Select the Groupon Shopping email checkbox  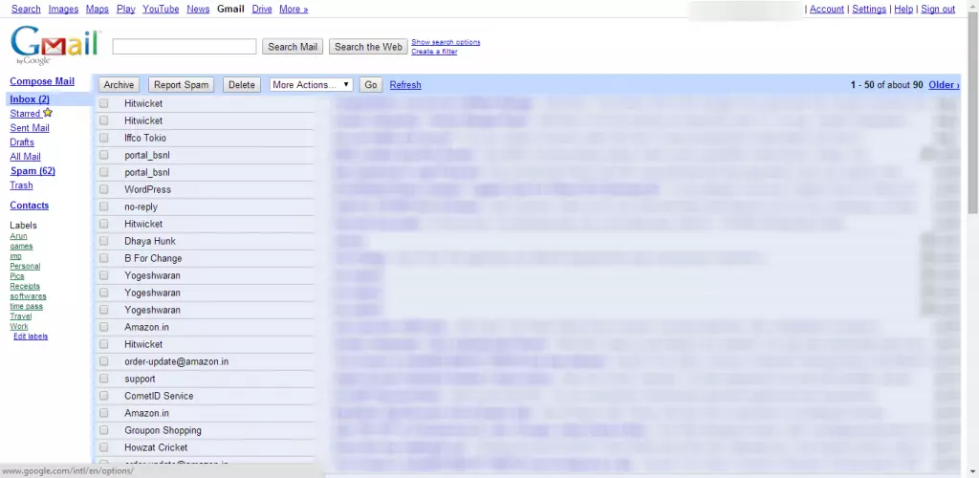coord(103,430)
